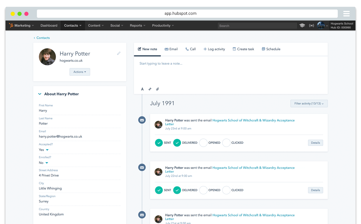Click the OPENED status circle for July 23rd email

pos(203,143)
